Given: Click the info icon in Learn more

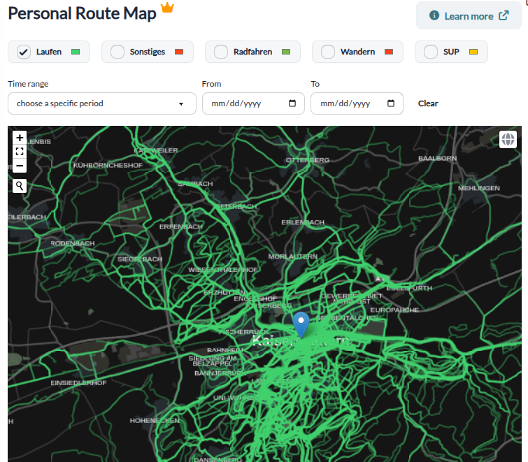Looking at the screenshot, I should (434, 15).
